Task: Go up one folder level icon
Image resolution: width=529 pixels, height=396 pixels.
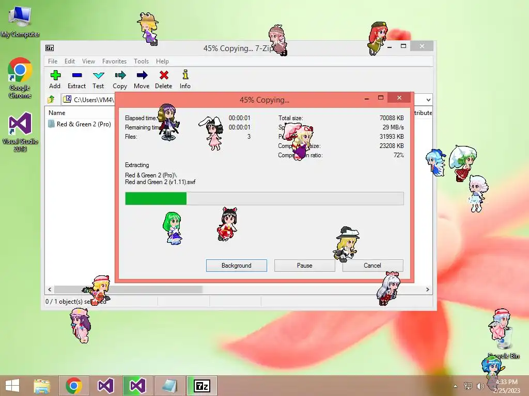Action: 51,100
